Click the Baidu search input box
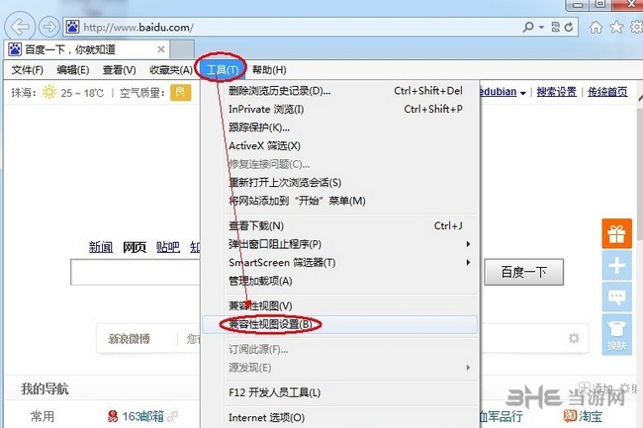 tap(136, 272)
